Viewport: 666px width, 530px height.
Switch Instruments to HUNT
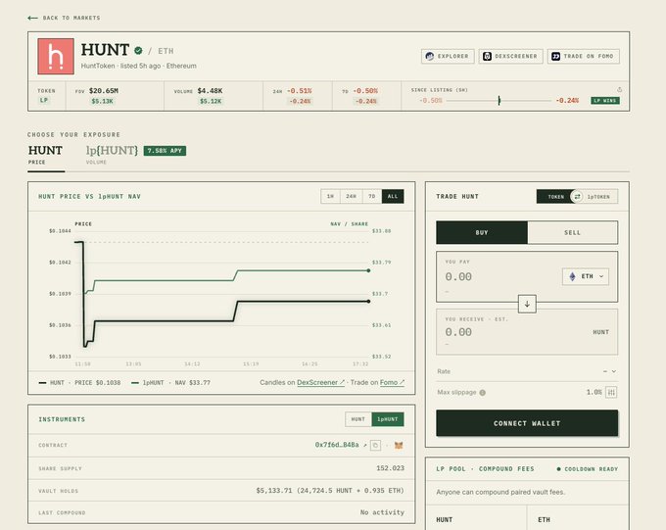click(358, 419)
